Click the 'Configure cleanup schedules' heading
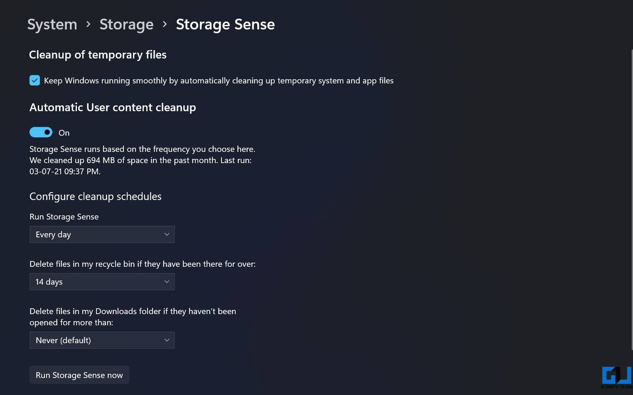The width and height of the screenshot is (633, 395). [95, 196]
